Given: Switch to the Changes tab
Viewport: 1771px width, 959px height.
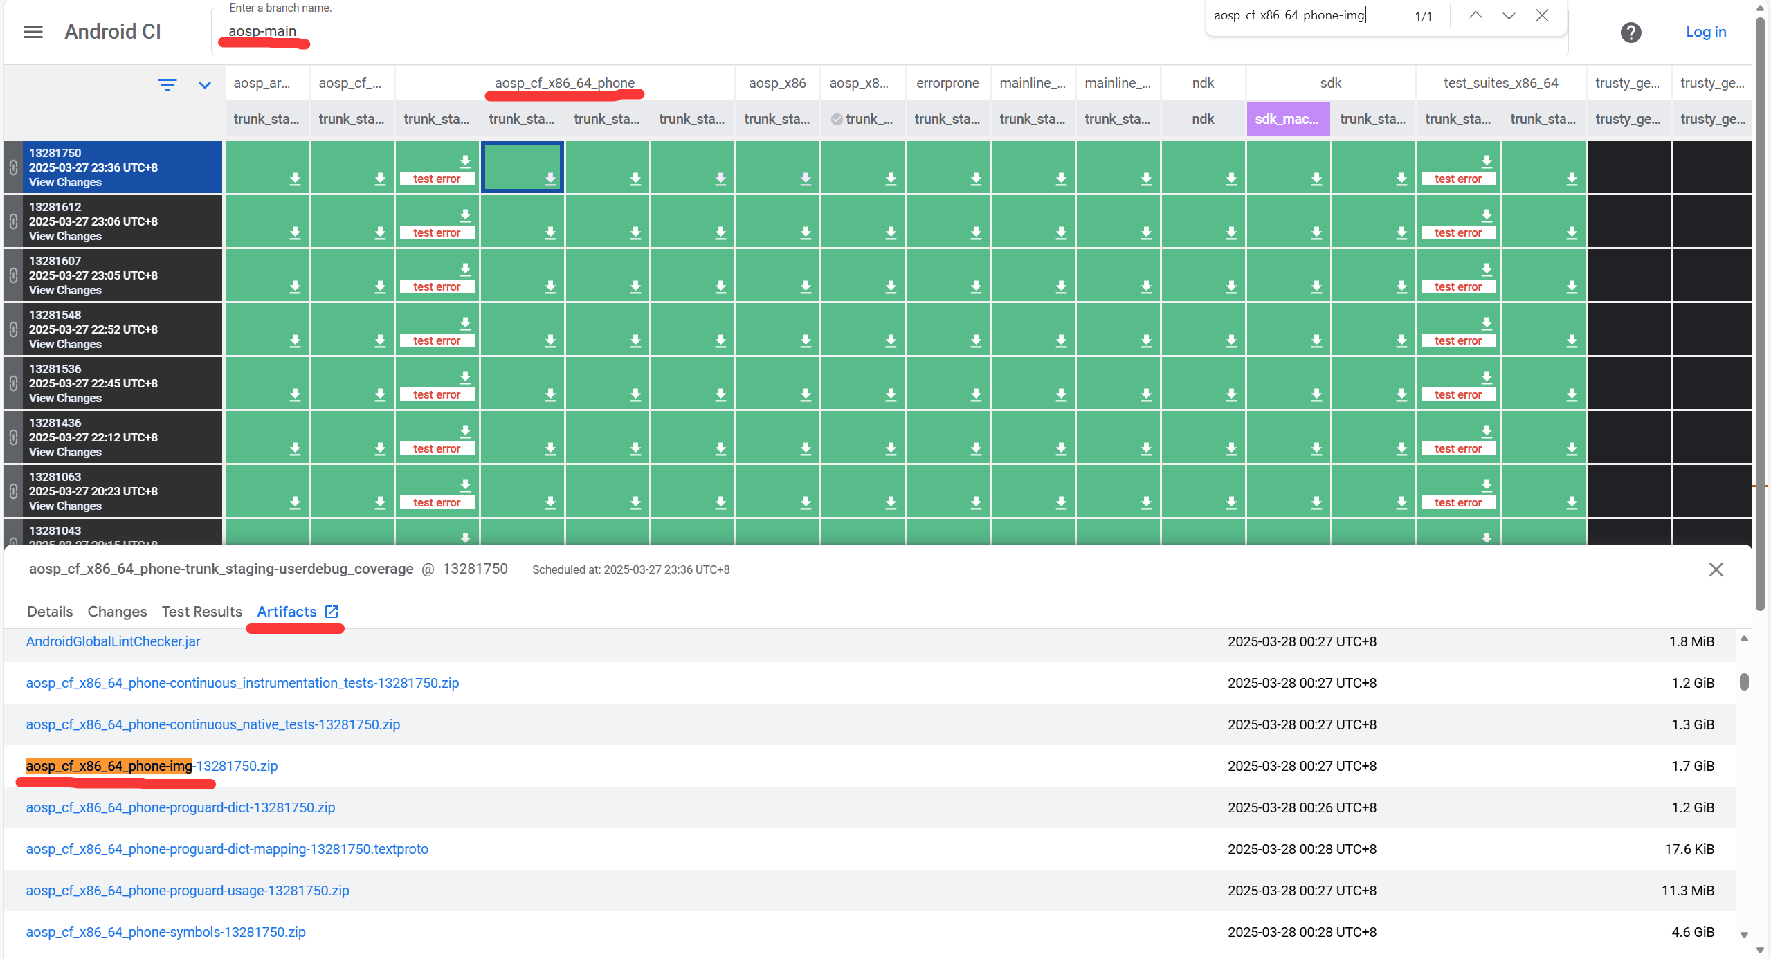Looking at the screenshot, I should [117, 612].
